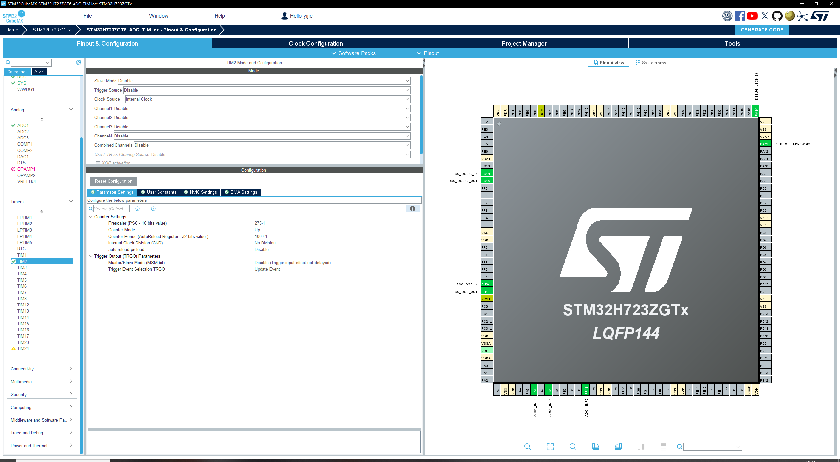The height and width of the screenshot is (462, 840).
Task: Click the TIM24 warning triangle icon
Action: point(13,348)
